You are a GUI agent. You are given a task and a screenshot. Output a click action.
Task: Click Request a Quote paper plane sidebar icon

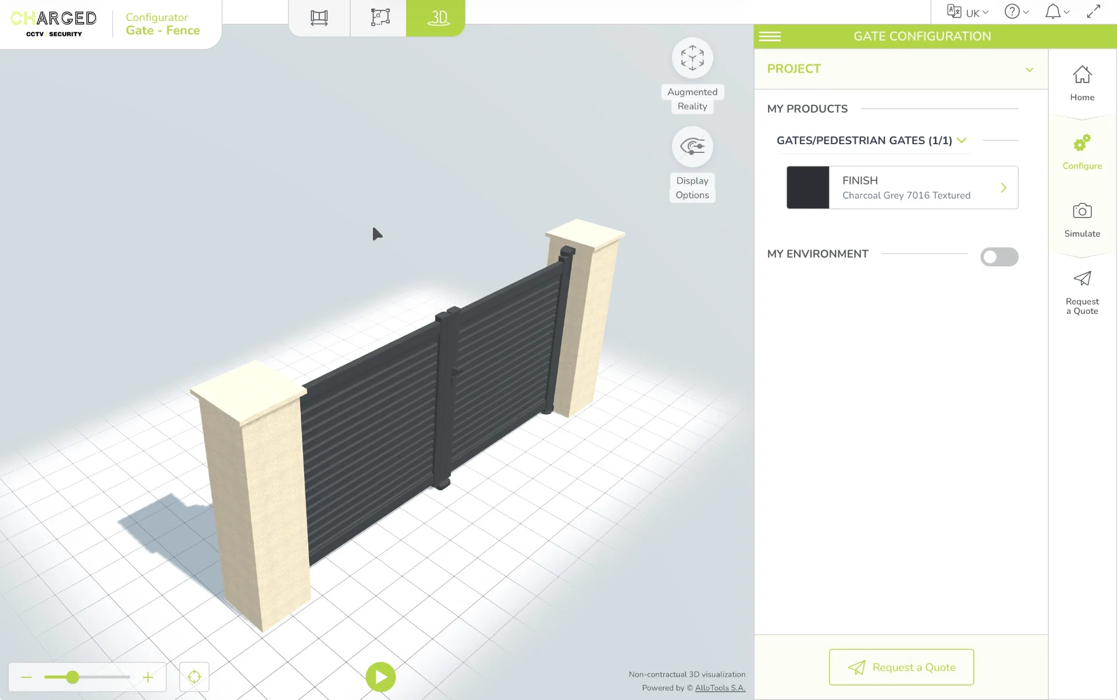click(x=1082, y=279)
